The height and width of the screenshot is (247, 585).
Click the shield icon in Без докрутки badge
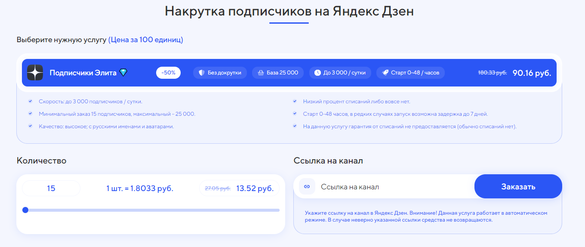201,73
